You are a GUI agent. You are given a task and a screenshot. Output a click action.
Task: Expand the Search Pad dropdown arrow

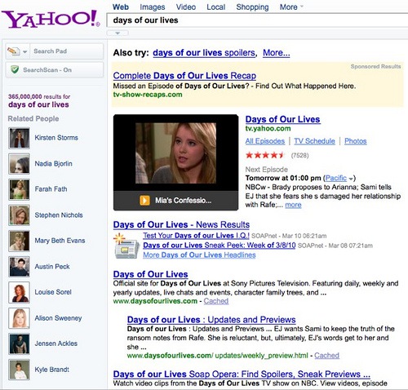point(24,51)
